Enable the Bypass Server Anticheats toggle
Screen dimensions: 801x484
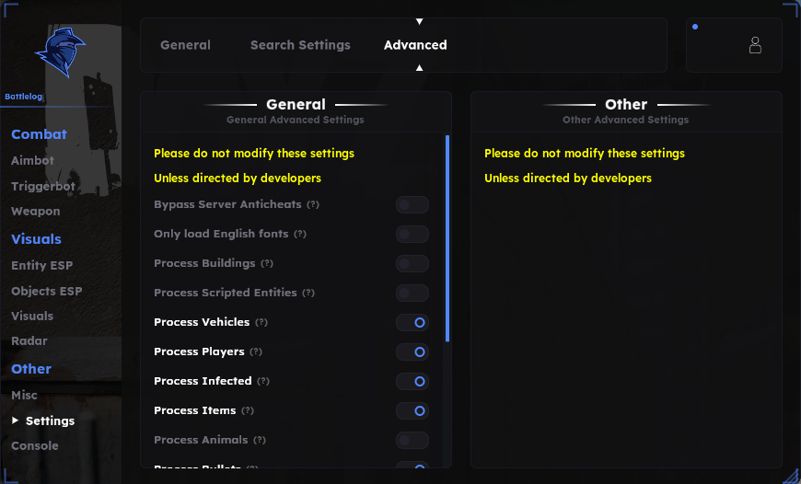point(412,204)
